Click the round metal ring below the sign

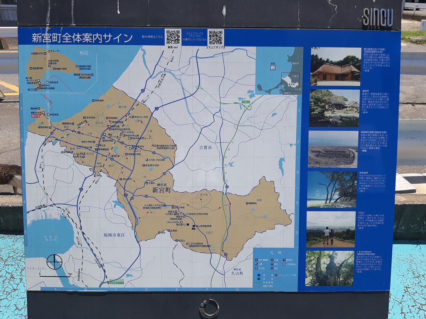tap(209, 308)
